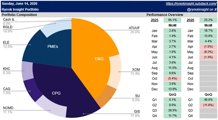
Task: Click the 2026 year heading
Action: pos(190,20)
